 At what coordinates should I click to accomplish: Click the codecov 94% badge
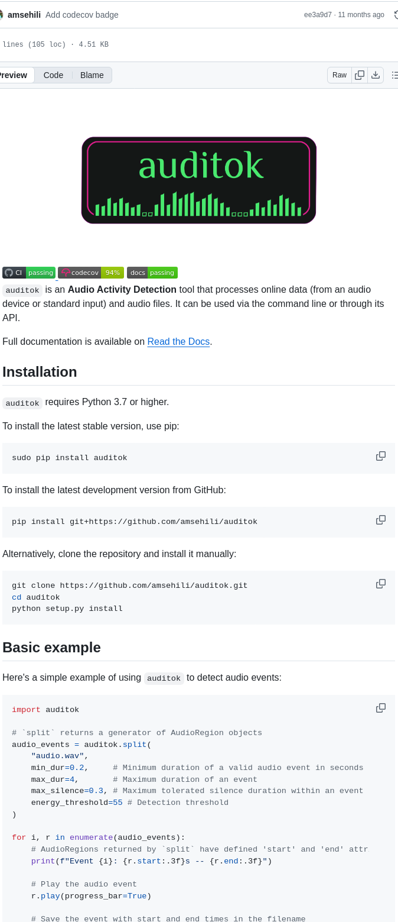click(91, 273)
